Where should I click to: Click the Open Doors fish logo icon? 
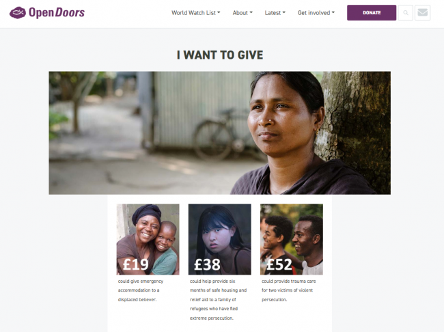[18, 13]
